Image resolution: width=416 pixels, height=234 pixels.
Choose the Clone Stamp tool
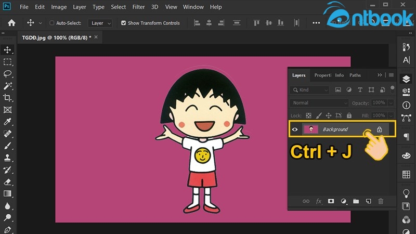(x=7, y=158)
